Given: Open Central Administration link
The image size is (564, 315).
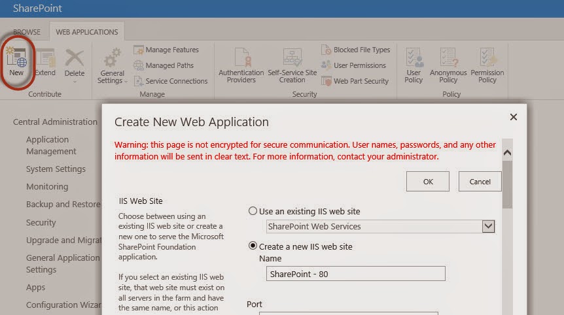Looking at the screenshot, I should tap(55, 122).
